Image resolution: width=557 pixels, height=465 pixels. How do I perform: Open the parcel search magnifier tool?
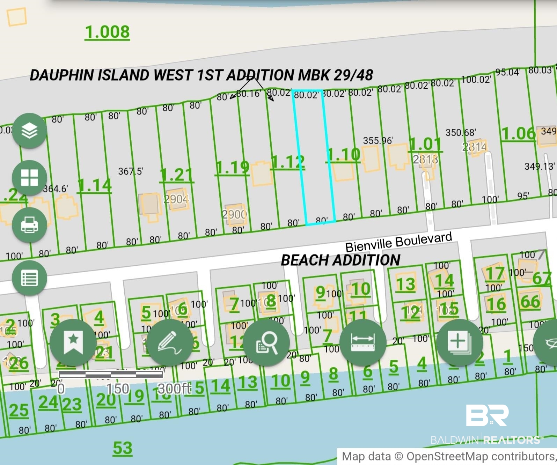(x=266, y=342)
